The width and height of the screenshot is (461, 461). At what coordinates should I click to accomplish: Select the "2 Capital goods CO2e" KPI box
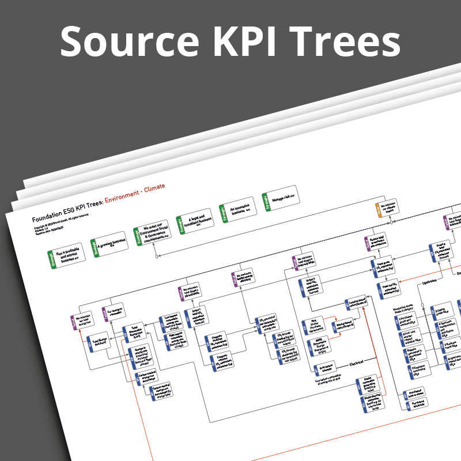click(x=442, y=311)
